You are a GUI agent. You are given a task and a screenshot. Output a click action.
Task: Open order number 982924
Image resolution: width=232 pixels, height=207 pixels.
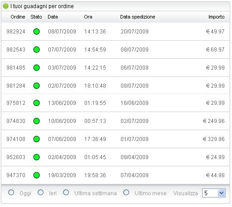[16, 32]
